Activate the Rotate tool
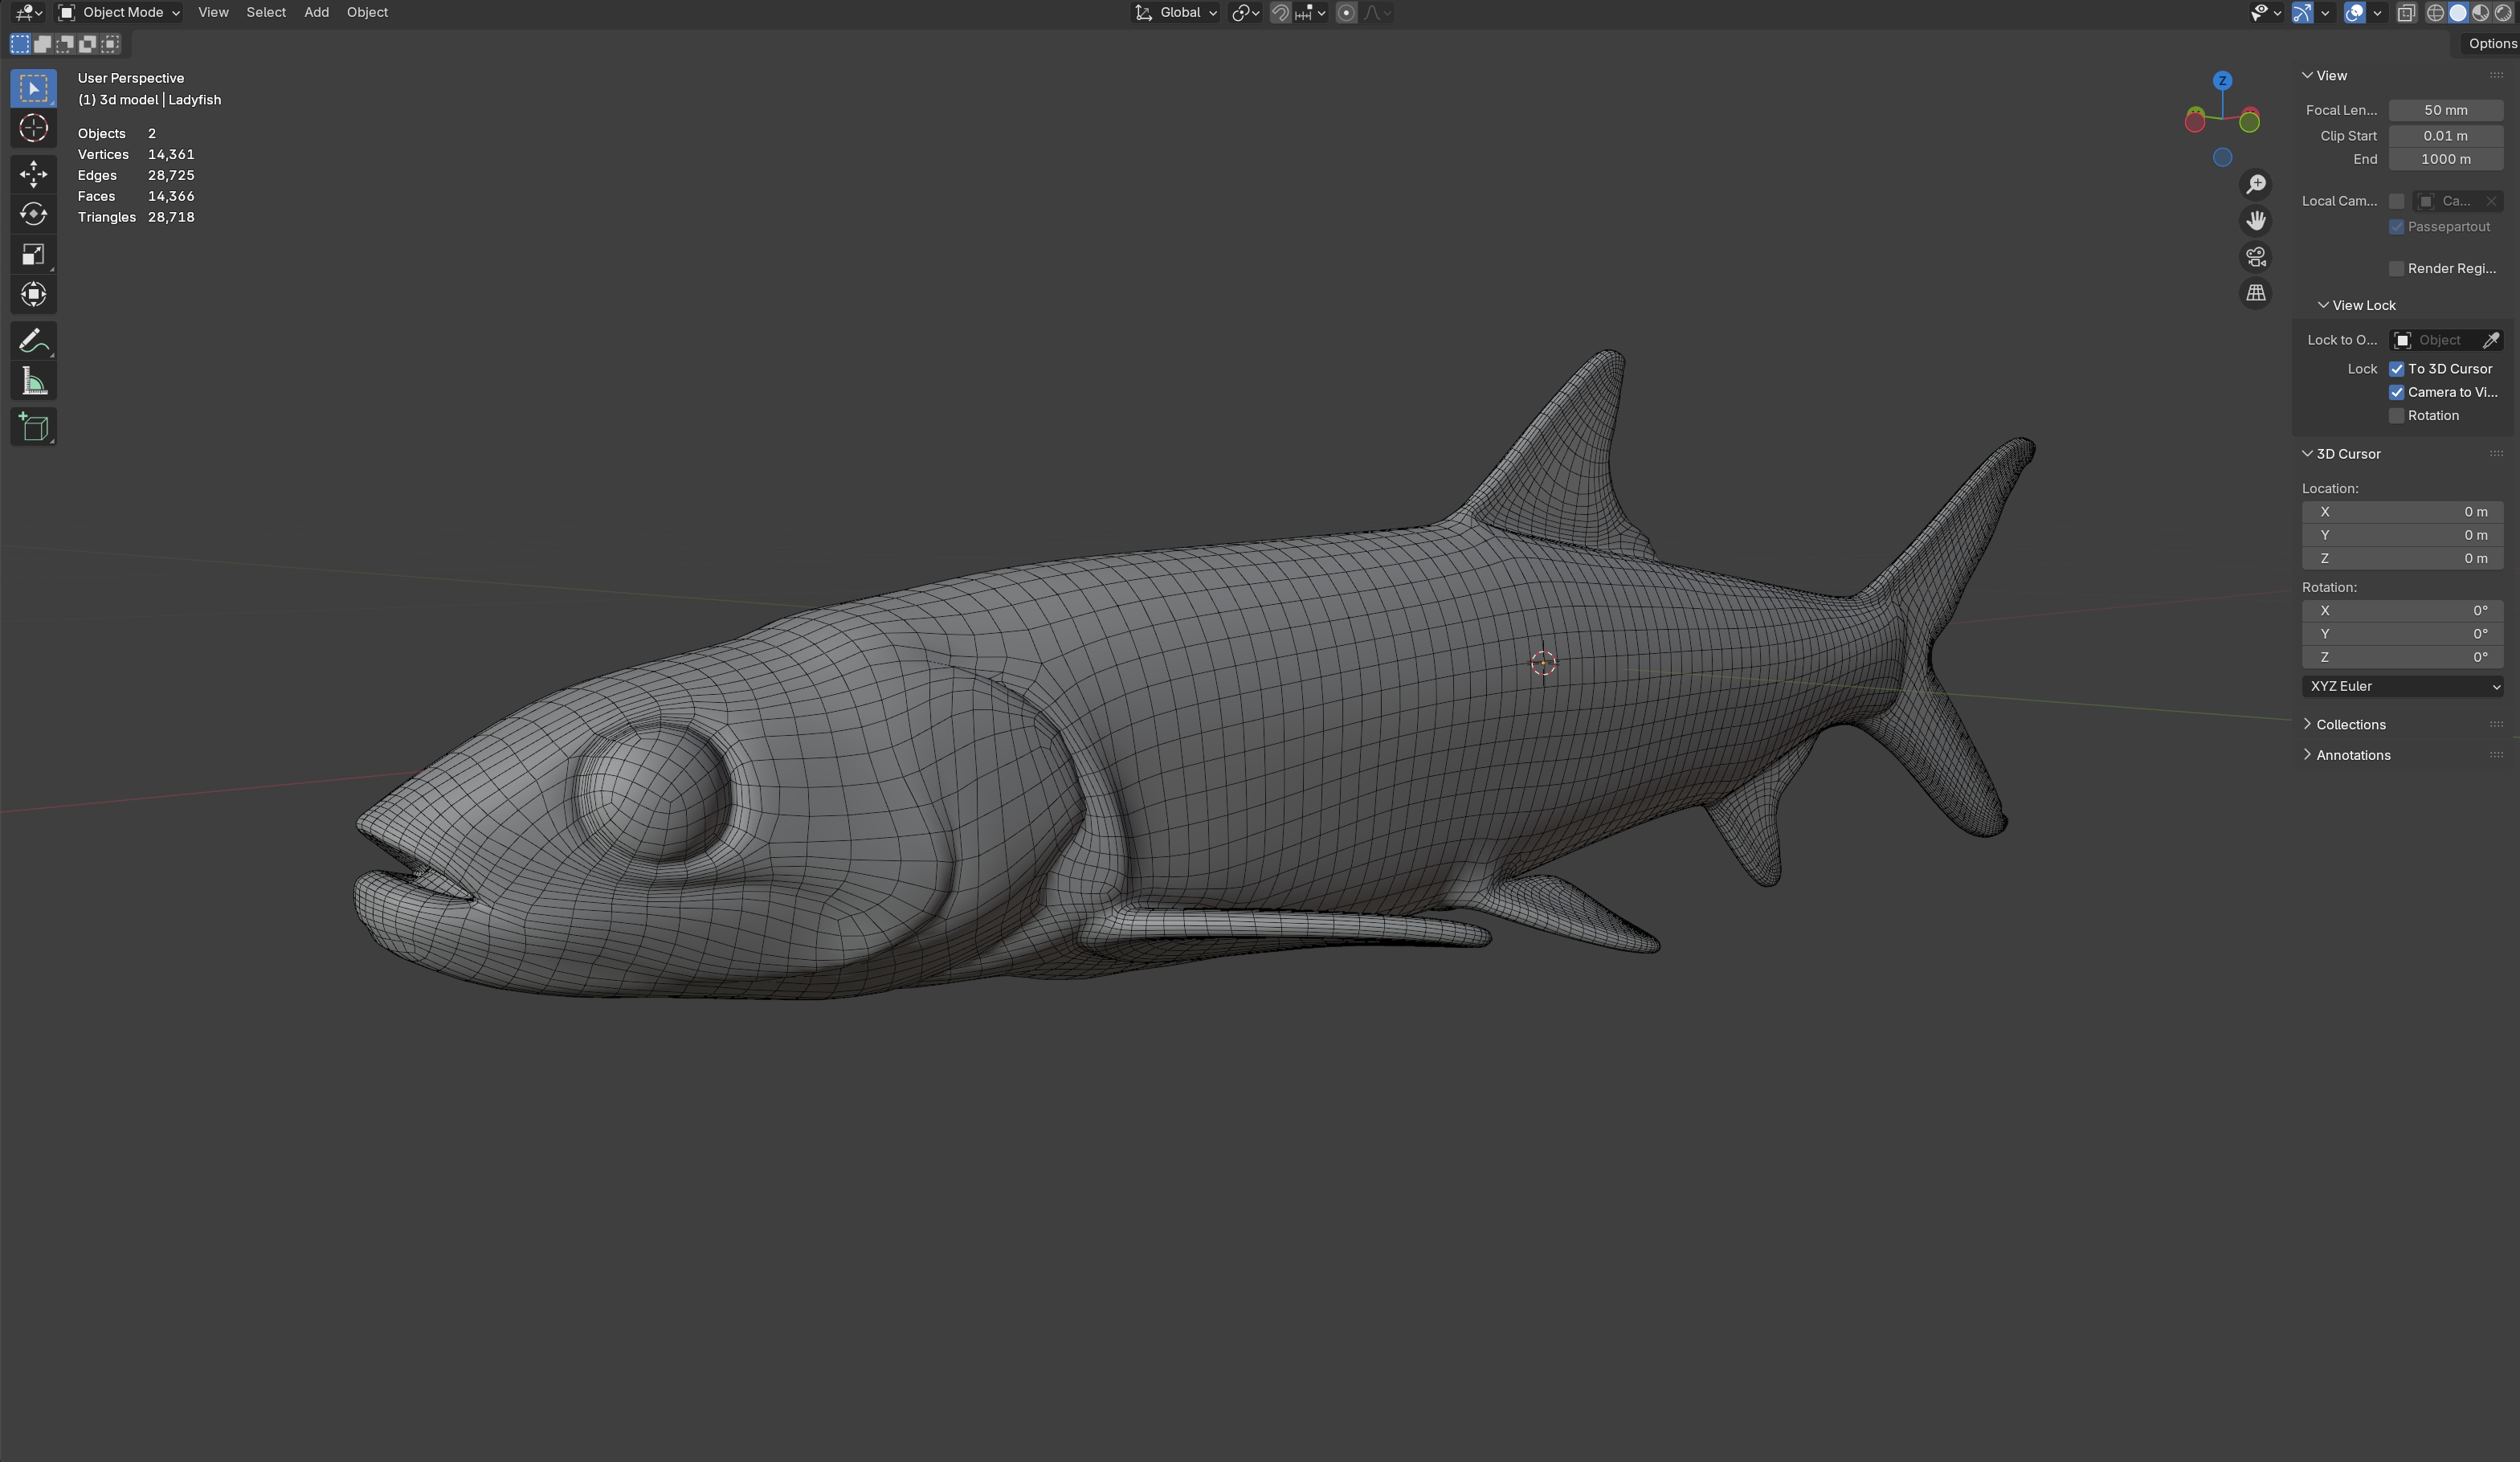 point(33,214)
